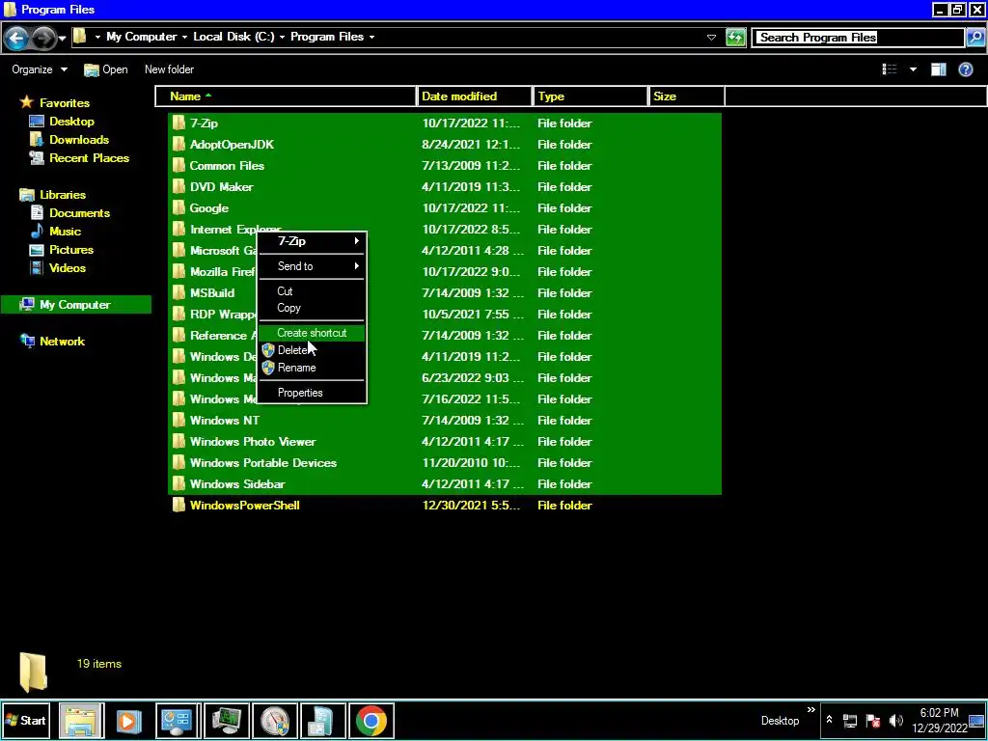Viewport: 988px width, 741px height.
Task: Click the Size column header
Action: pos(686,96)
